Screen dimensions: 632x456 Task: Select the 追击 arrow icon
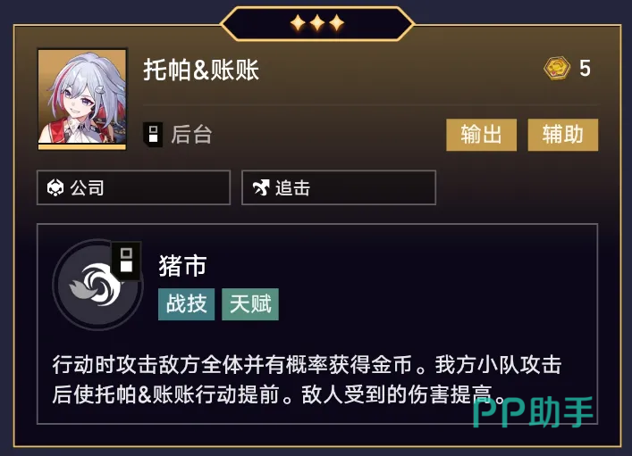[261, 188]
